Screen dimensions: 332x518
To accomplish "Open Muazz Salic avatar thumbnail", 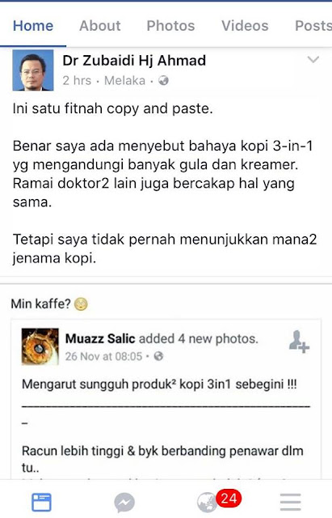I will click(40, 346).
